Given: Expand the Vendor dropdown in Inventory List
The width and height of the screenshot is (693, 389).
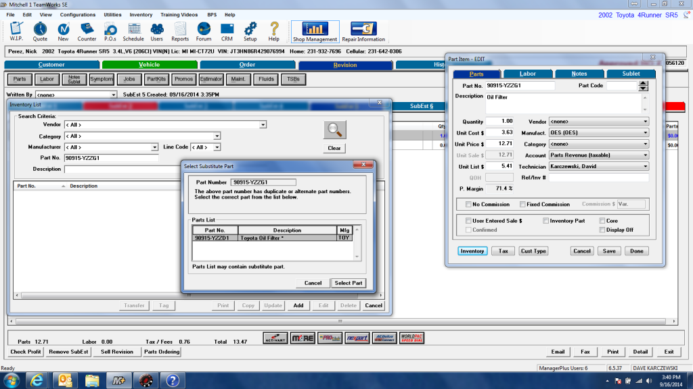Looking at the screenshot, I should point(263,125).
